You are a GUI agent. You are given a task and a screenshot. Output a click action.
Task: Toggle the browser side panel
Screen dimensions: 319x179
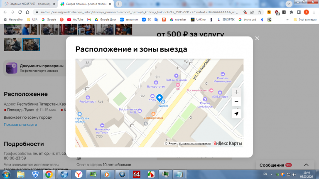pos(299,12)
